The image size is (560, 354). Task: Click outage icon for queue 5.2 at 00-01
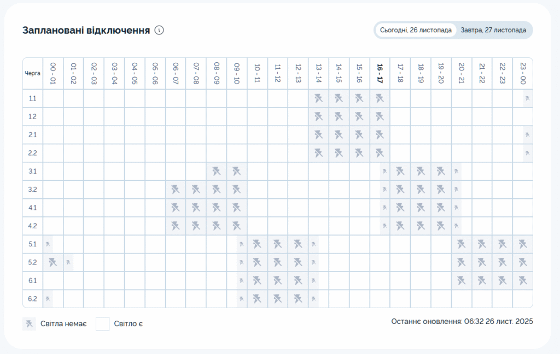(52, 262)
